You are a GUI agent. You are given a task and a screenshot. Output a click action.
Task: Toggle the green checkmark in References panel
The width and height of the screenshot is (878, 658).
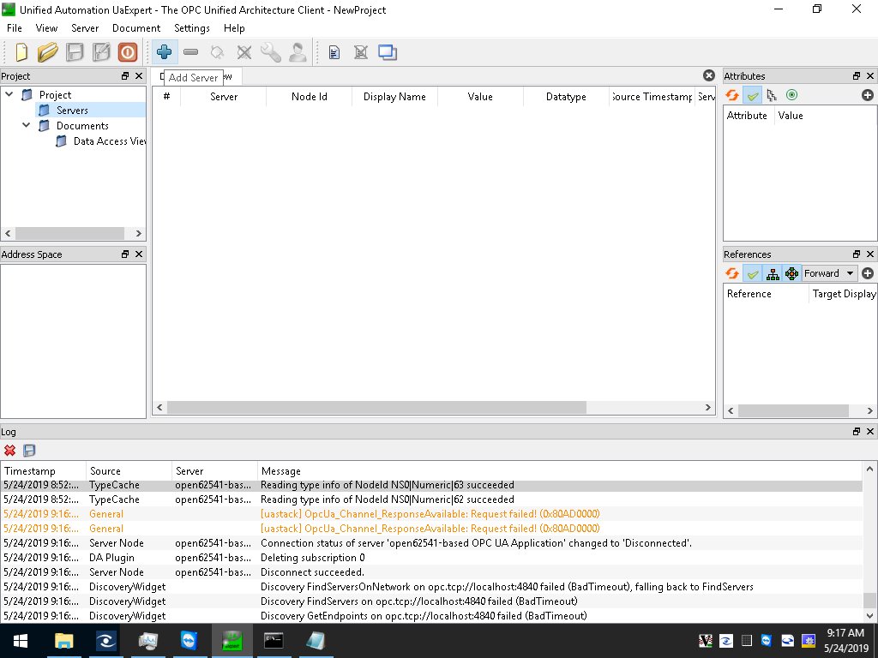point(753,273)
